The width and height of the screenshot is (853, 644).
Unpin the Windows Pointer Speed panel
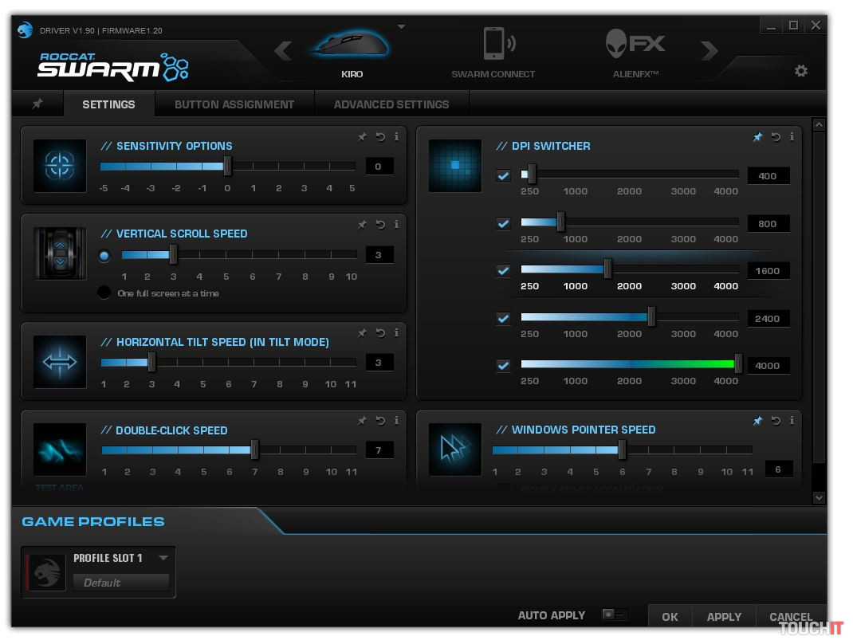(x=757, y=421)
